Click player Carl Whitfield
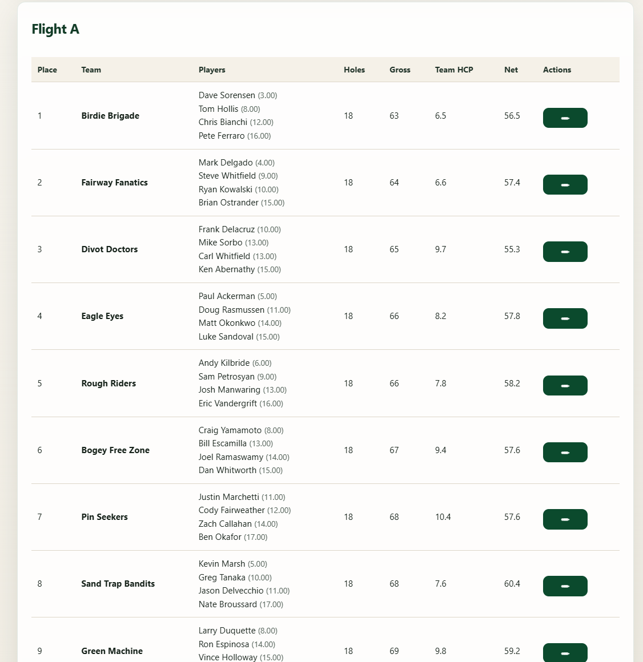 pyautogui.click(x=224, y=256)
